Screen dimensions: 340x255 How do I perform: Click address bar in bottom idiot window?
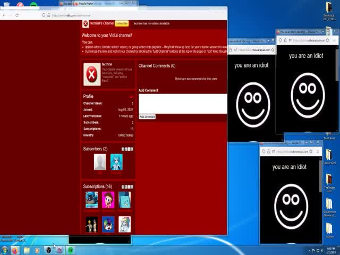coord(292,151)
